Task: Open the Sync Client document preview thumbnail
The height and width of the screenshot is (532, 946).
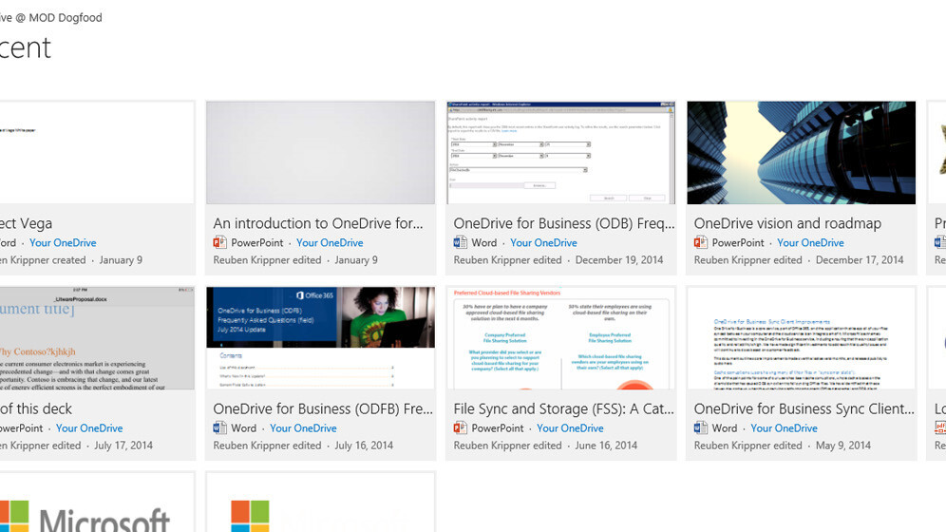Action: click(801, 338)
